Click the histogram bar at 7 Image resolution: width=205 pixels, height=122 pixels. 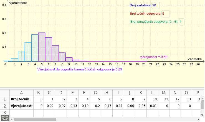(55, 53)
